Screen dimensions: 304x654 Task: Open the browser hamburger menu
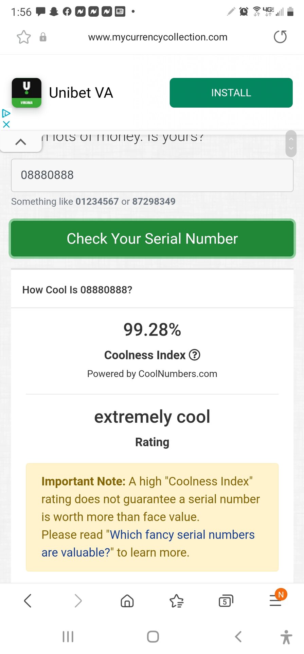(x=275, y=601)
